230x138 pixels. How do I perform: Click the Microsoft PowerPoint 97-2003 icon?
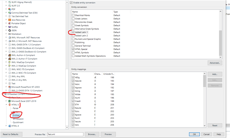pyautogui.click(x=10, y=87)
